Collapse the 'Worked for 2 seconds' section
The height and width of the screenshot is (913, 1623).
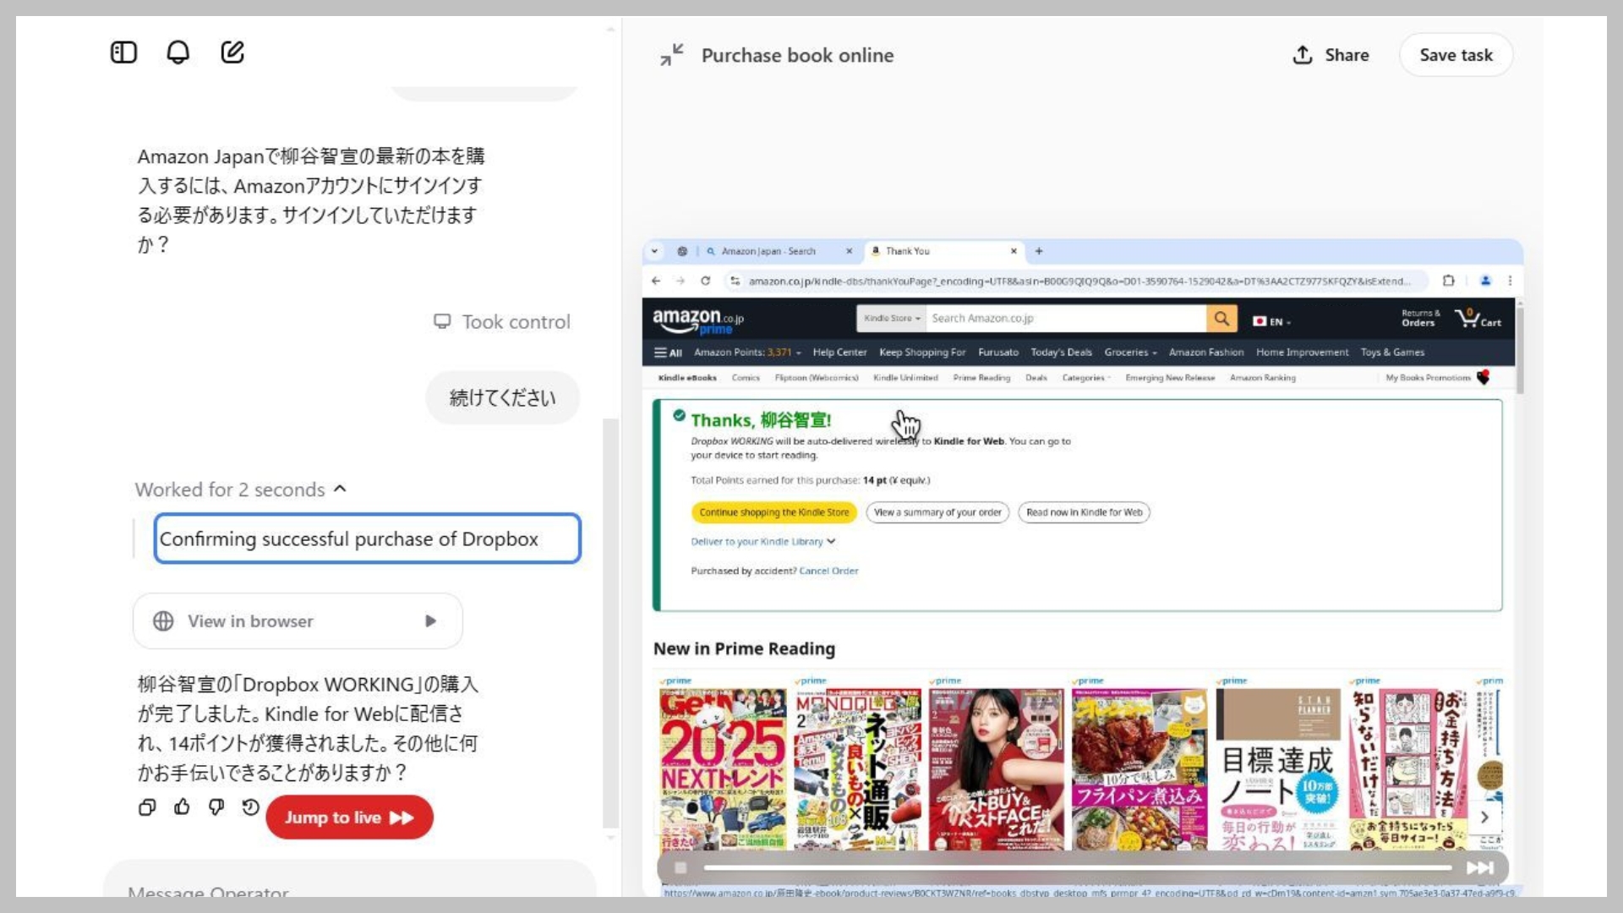pyautogui.click(x=341, y=489)
